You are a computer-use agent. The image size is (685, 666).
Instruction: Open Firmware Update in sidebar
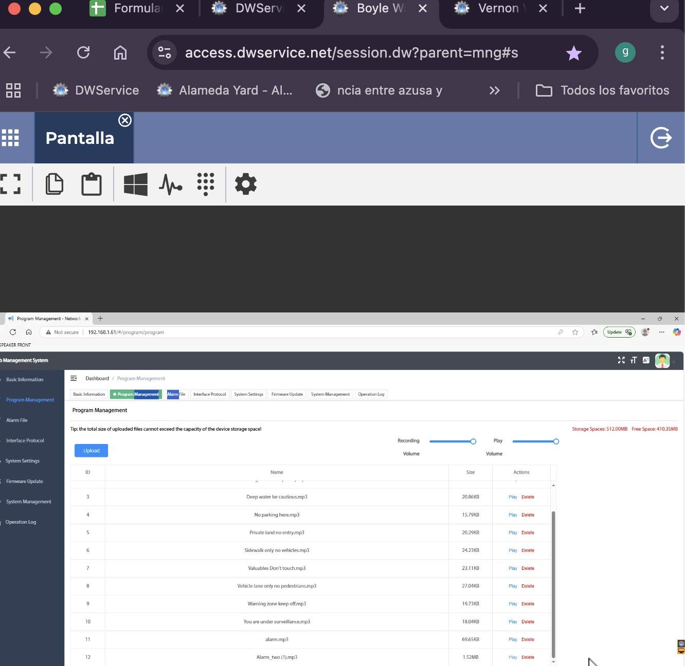click(25, 481)
